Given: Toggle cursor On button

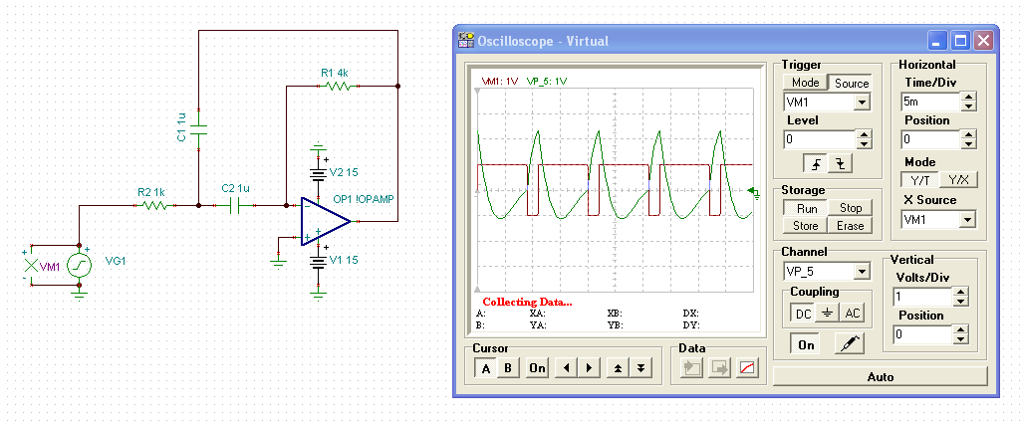Looking at the screenshot, I should [537, 368].
